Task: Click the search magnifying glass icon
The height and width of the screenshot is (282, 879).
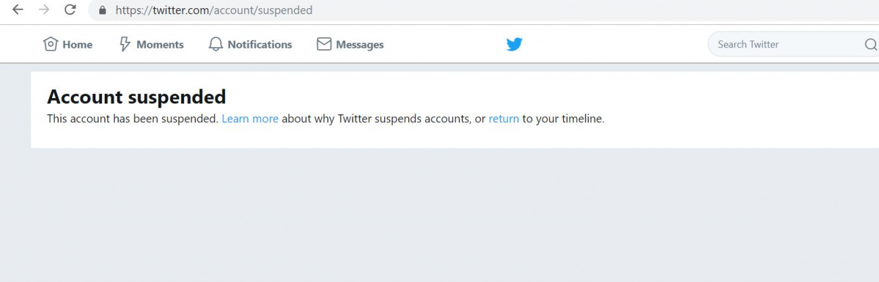Action: click(871, 45)
